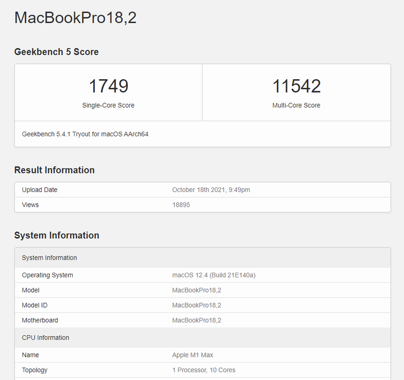Select the October 18th 2021 upload timestamp

[x=211, y=190]
